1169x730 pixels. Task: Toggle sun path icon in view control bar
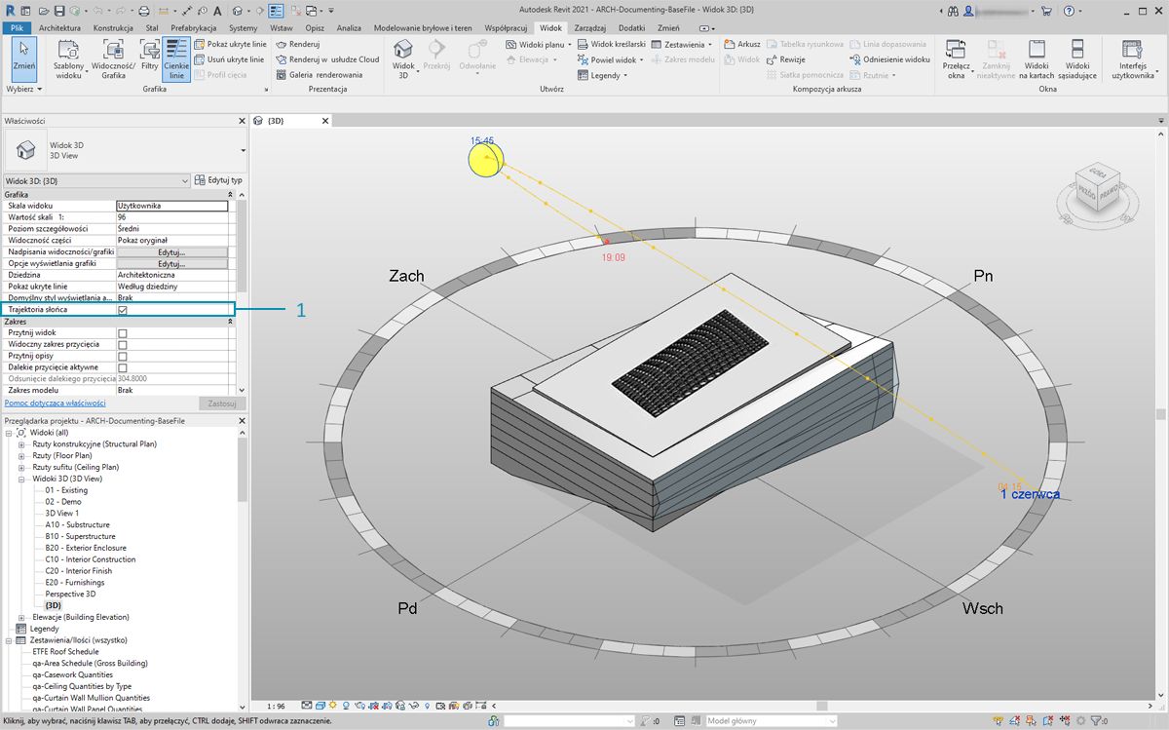[333, 705]
